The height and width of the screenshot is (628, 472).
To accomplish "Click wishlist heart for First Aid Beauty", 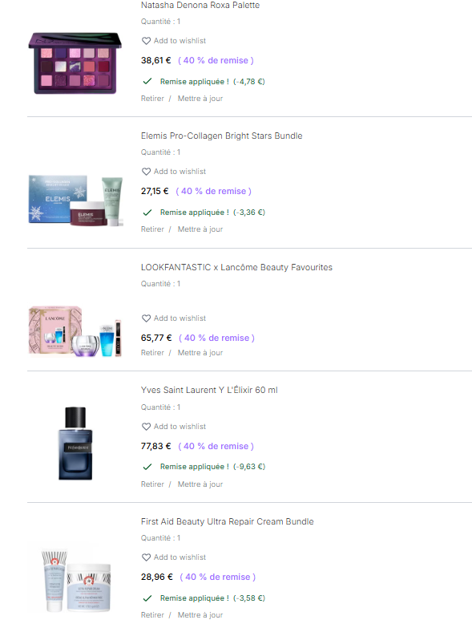I will click(x=146, y=557).
